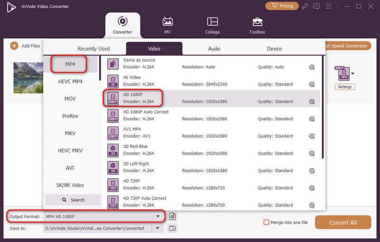Image resolution: width=380 pixels, height=242 pixels.
Task: Click the HD 720P preset icon
Action: [113, 185]
